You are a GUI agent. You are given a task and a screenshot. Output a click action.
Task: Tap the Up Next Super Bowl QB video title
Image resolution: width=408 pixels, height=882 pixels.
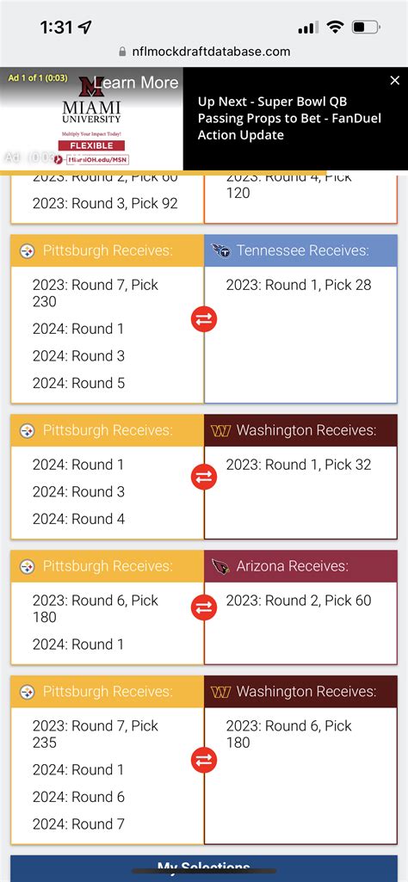pyautogui.click(x=289, y=118)
